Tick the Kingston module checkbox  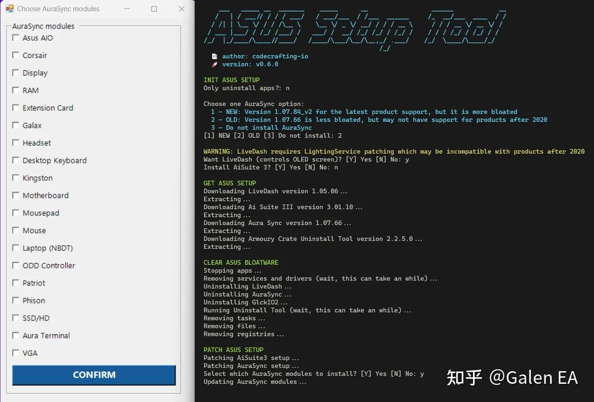coord(16,178)
